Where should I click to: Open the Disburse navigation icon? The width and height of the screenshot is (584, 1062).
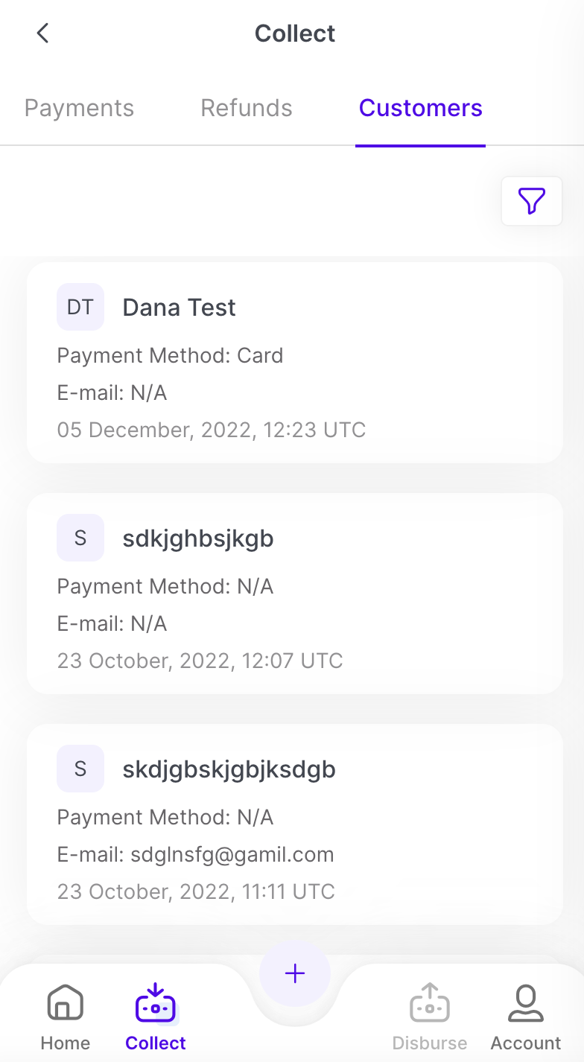(430, 1002)
